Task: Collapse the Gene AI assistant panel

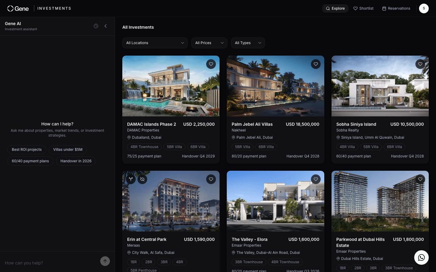Action: coord(105,26)
